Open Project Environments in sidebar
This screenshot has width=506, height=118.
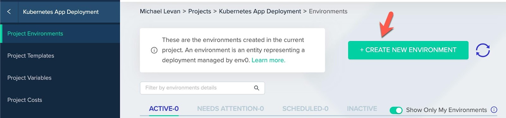[x=60, y=33]
